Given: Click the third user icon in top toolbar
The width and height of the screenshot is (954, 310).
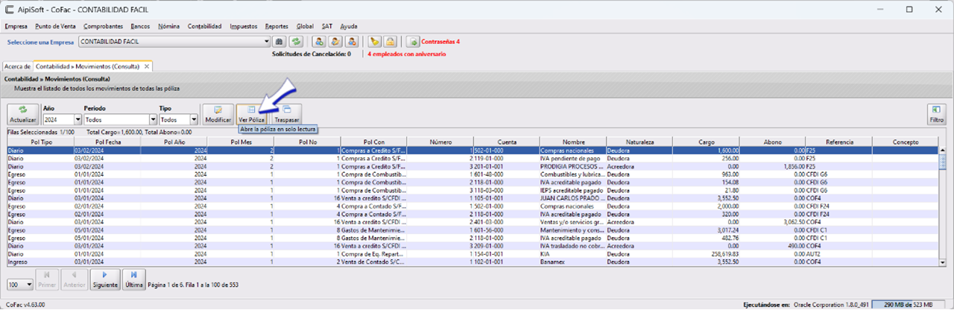Looking at the screenshot, I should 352,42.
